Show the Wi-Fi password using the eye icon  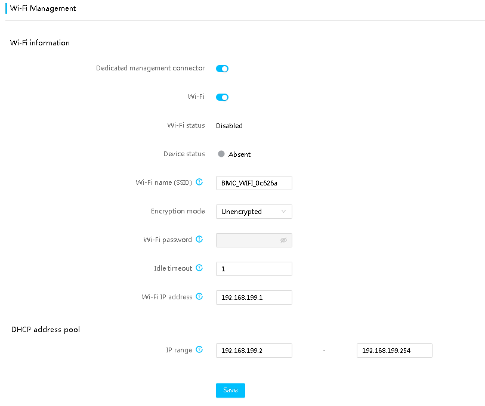[x=283, y=240]
